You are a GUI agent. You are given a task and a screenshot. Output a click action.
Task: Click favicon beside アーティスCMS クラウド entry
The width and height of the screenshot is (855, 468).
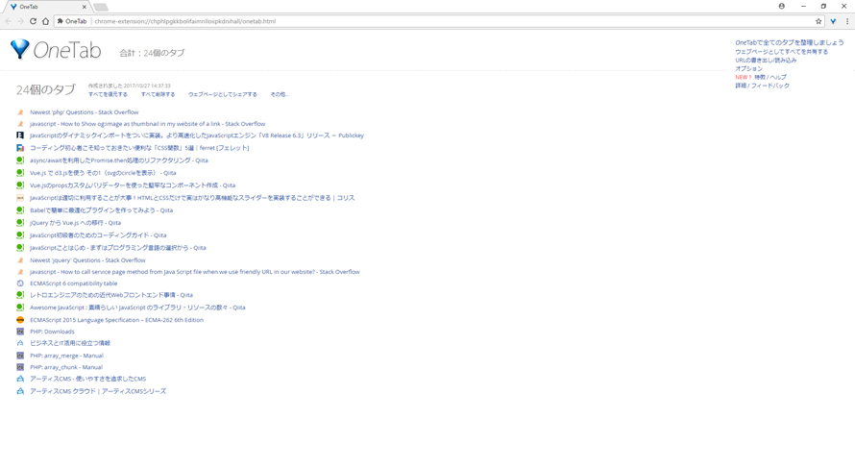[x=20, y=391]
